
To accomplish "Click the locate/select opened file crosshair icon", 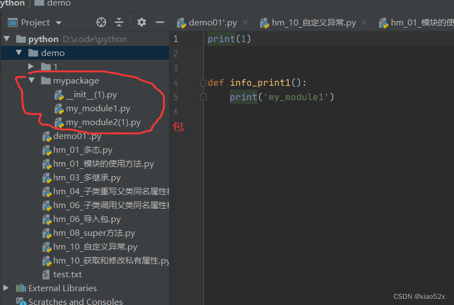I will [101, 22].
